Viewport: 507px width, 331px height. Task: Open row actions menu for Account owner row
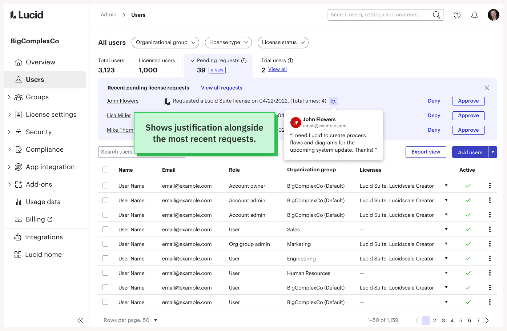490,186
